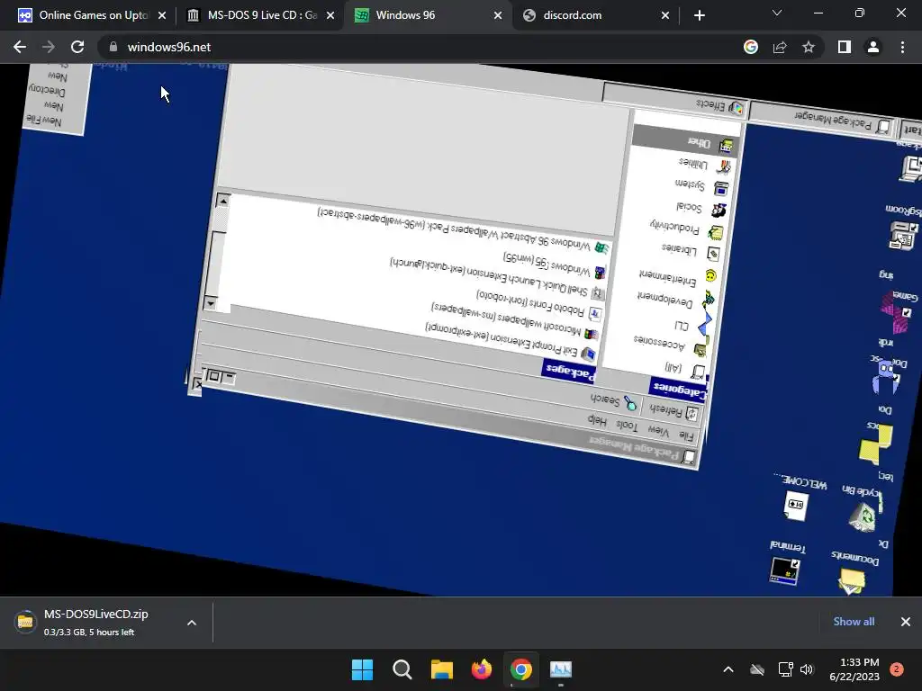Open the WELCOME document desktop icon
The width and height of the screenshot is (922, 691).
pos(799,498)
